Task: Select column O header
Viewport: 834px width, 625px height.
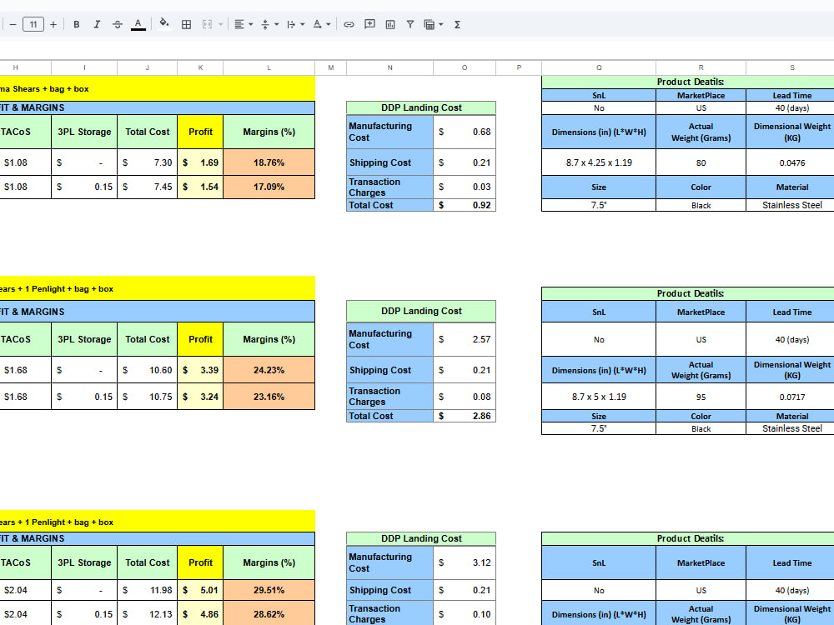Action: pos(465,67)
